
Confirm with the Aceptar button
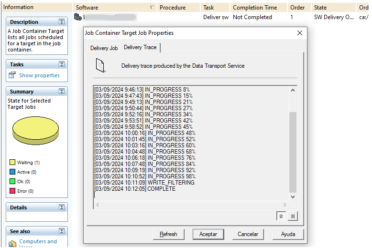pyautogui.click(x=208, y=234)
